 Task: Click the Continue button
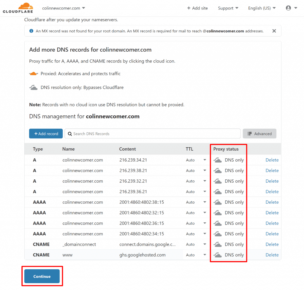(x=42, y=276)
